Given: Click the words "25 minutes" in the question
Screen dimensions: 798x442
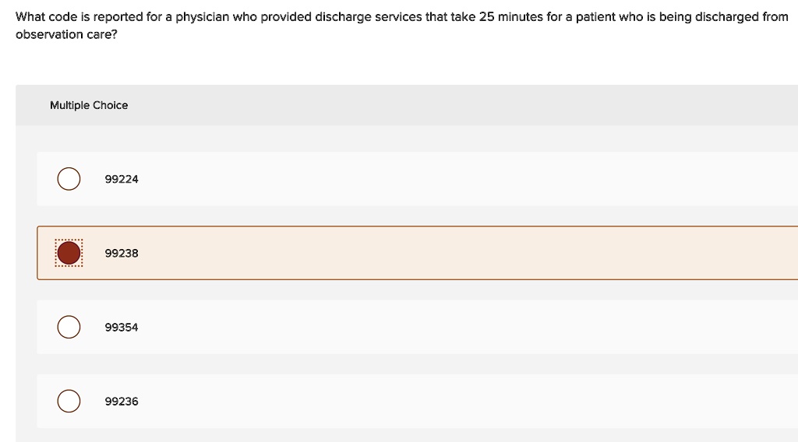Looking at the screenshot, I should (508, 16).
